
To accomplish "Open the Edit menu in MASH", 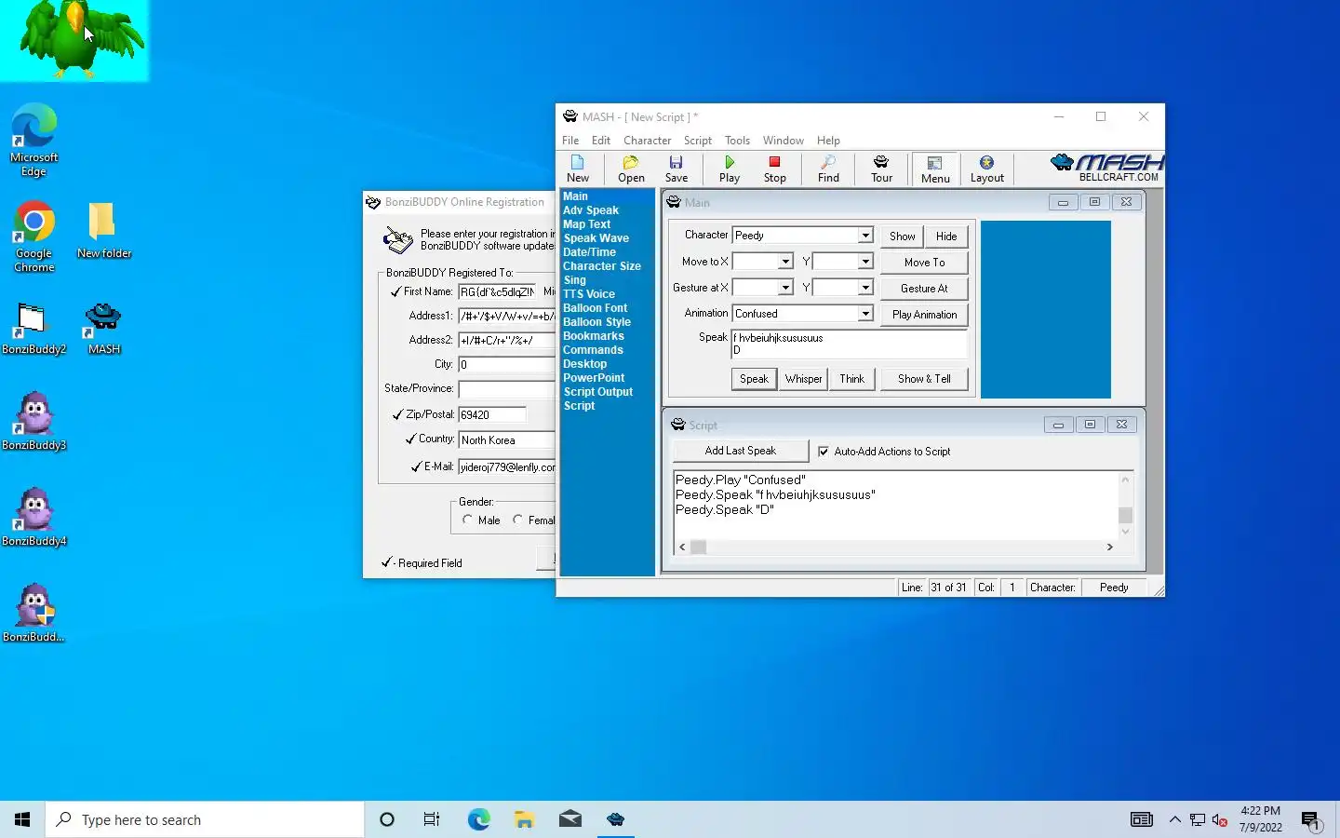I will [601, 141].
